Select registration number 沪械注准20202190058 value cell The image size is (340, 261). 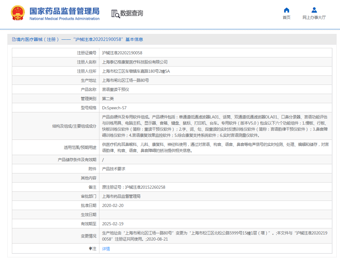point(122,53)
